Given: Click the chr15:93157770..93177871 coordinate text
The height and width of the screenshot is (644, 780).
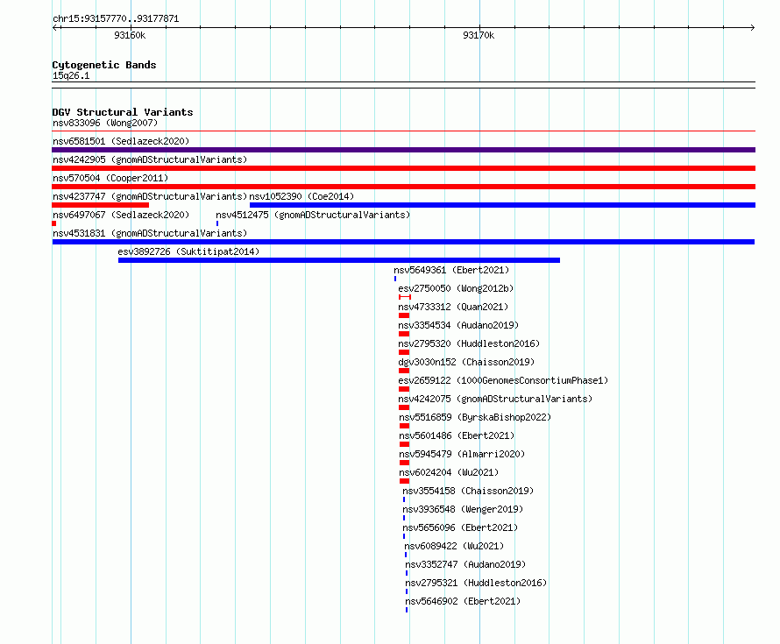Looking at the screenshot, I should pos(116,18).
